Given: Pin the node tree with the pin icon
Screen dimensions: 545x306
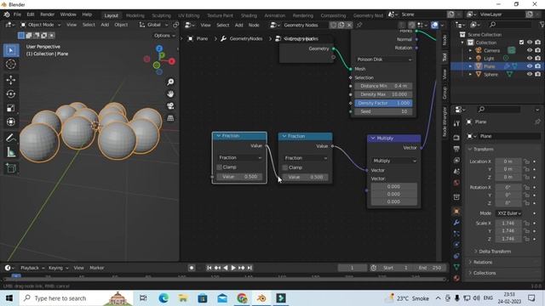Looking at the screenshot, I should point(359,25).
